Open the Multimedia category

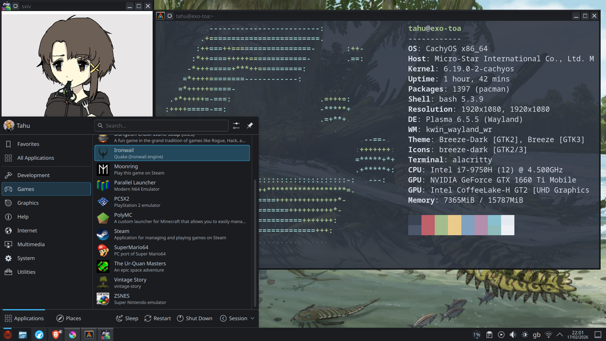pyautogui.click(x=46, y=244)
